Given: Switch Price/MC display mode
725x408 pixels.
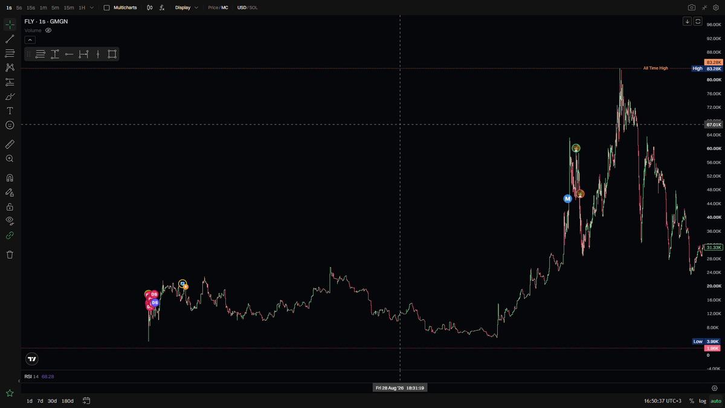Looking at the screenshot, I should click(218, 8).
